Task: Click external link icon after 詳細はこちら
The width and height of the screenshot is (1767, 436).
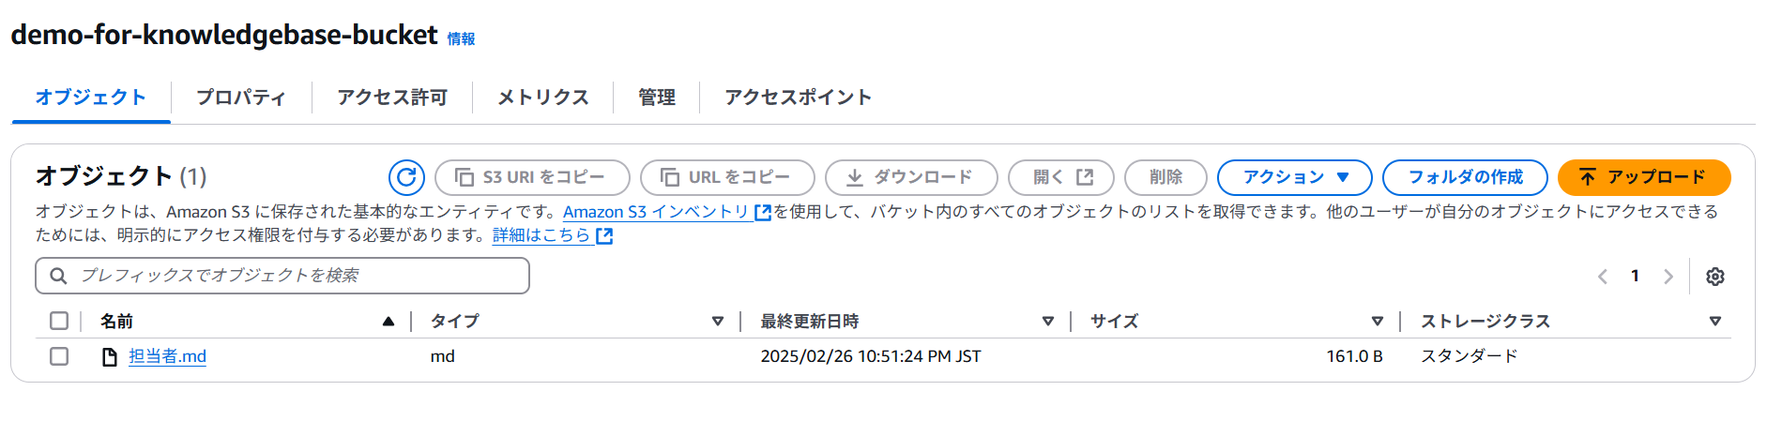Action: pyautogui.click(x=604, y=236)
